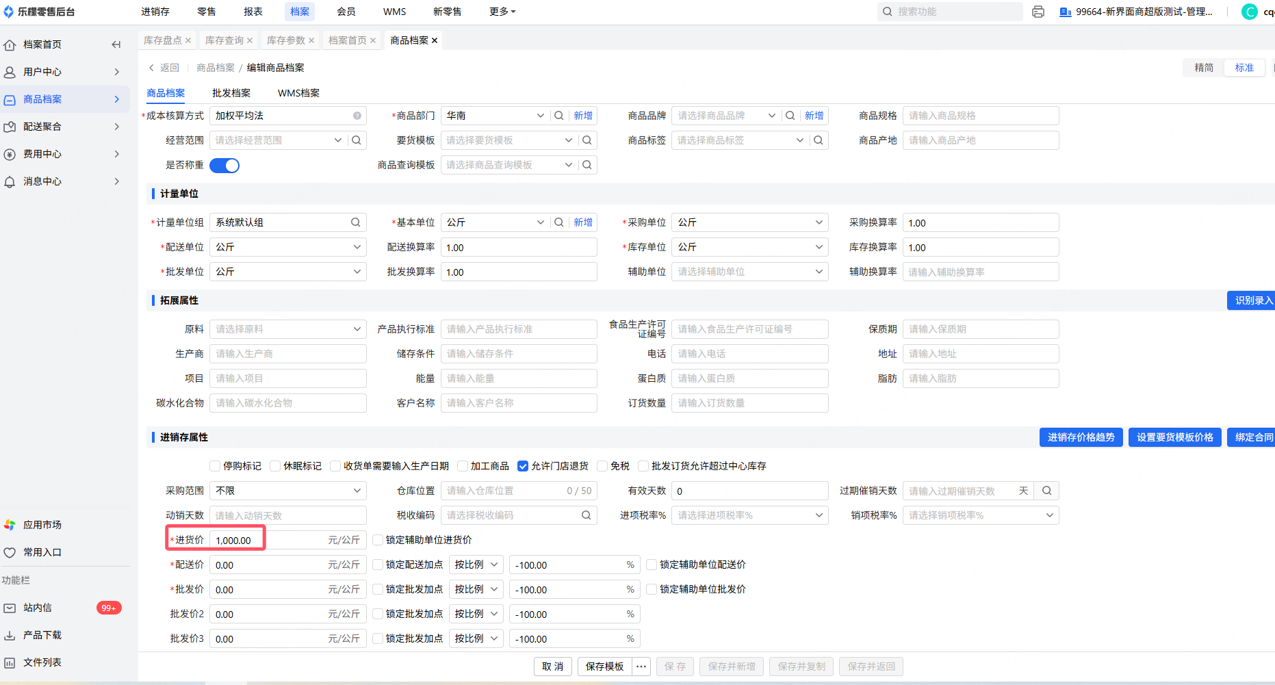Click the help icon in 成本核算方式 field

point(357,116)
